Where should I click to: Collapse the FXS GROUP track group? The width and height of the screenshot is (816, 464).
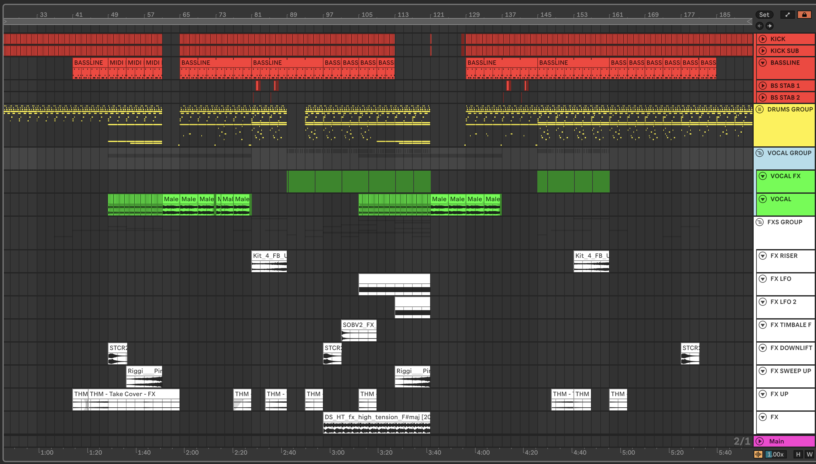[760, 222]
